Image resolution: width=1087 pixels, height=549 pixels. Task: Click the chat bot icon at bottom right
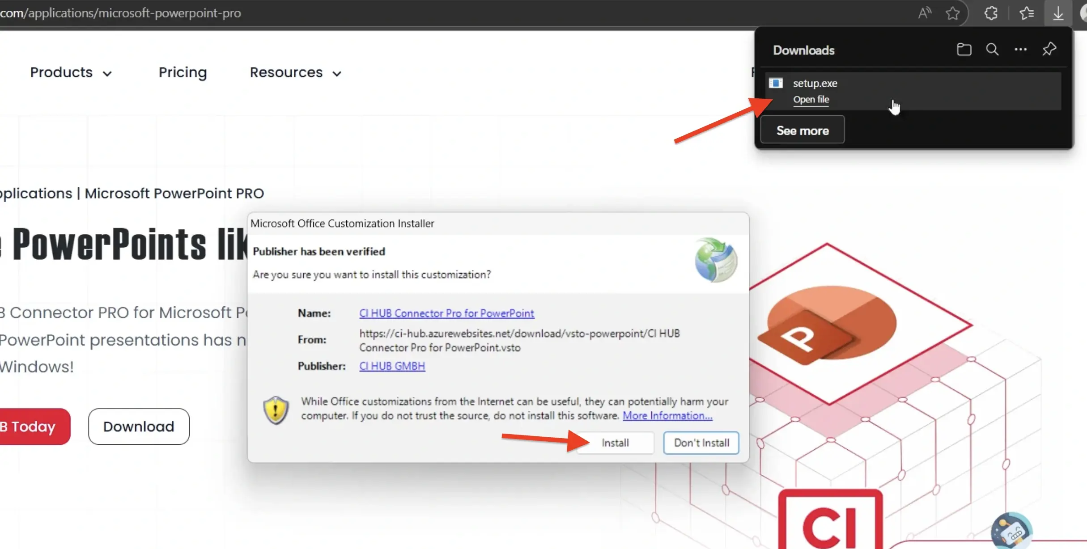(1011, 531)
